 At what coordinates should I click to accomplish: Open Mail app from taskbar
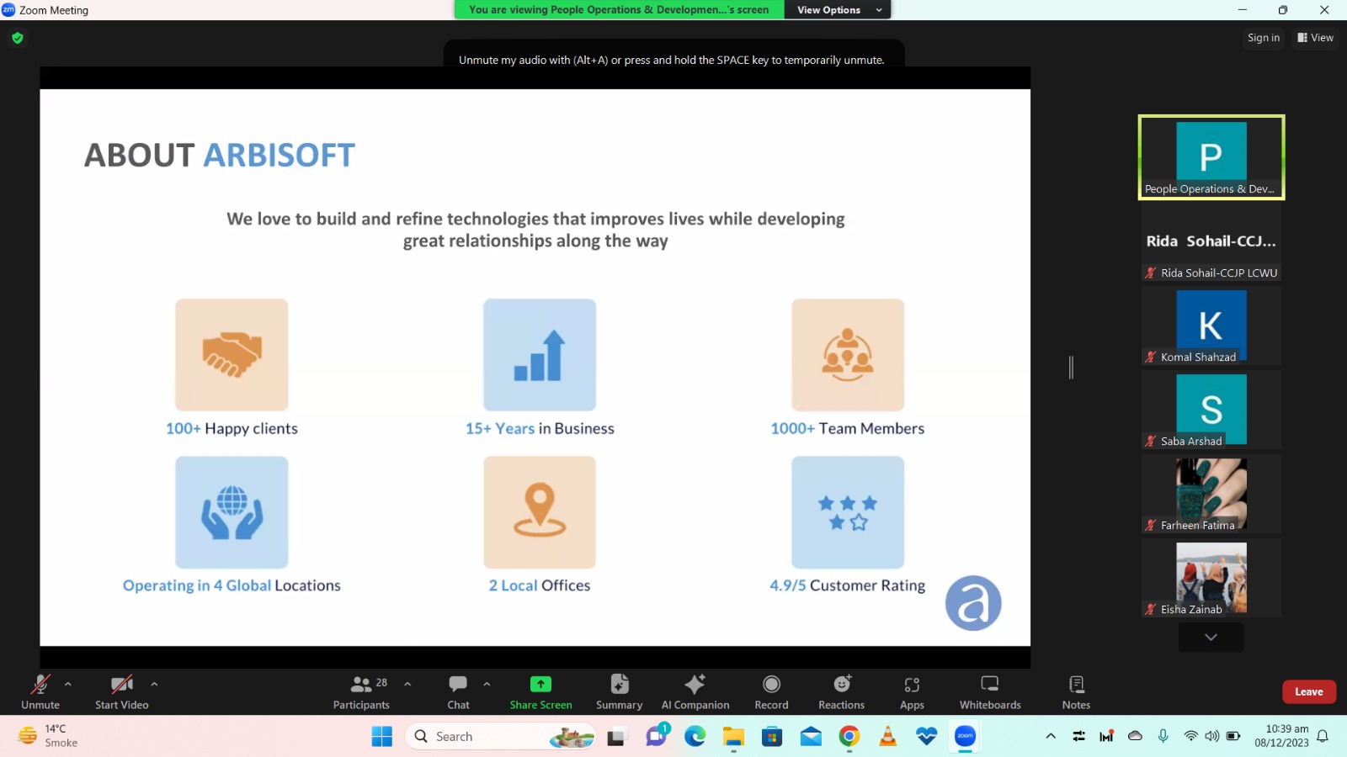coord(811,737)
